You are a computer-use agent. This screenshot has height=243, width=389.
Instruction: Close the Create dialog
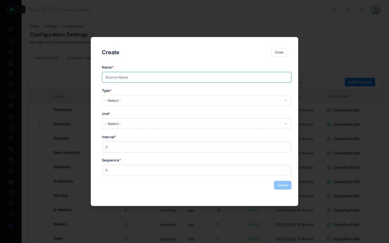tap(279, 52)
